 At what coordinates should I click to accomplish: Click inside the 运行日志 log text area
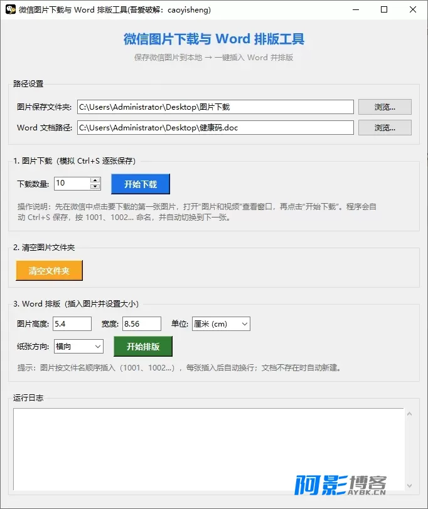tap(208, 449)
